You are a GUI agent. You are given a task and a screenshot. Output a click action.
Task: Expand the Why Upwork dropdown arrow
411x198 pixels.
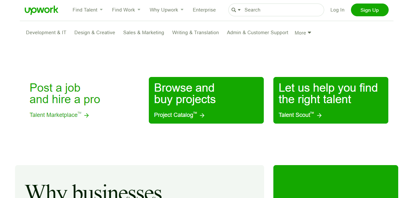(x=182, y=10)
